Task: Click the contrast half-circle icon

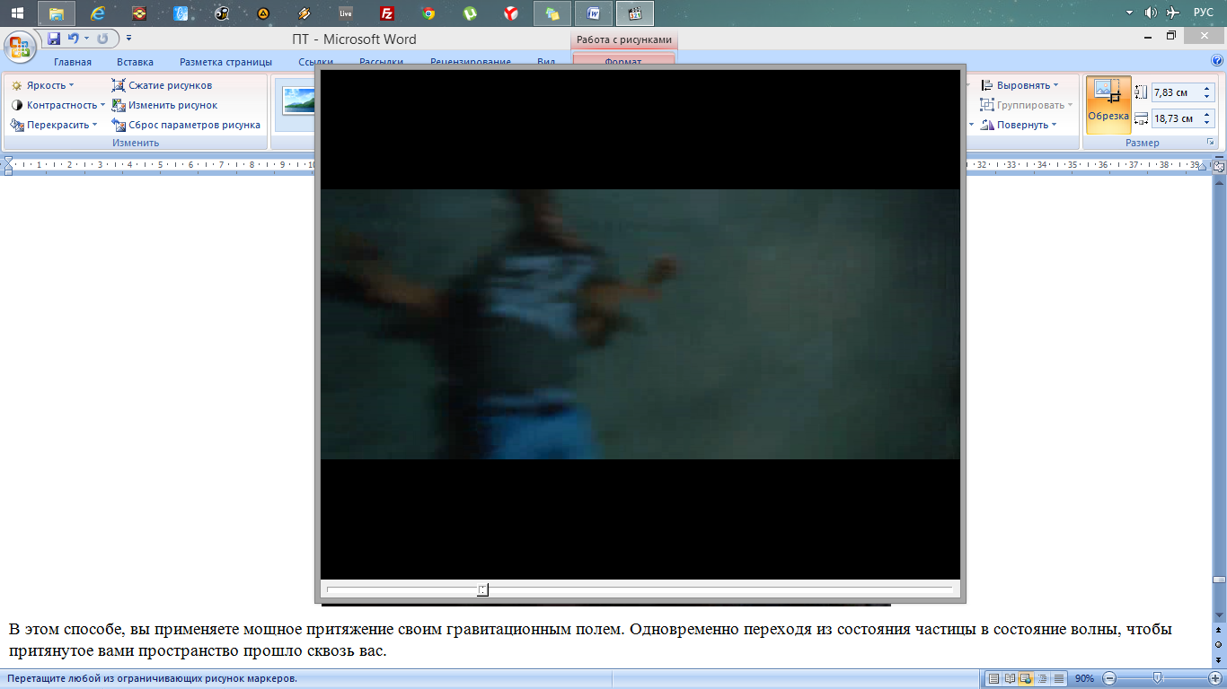Action: (17, 105)
